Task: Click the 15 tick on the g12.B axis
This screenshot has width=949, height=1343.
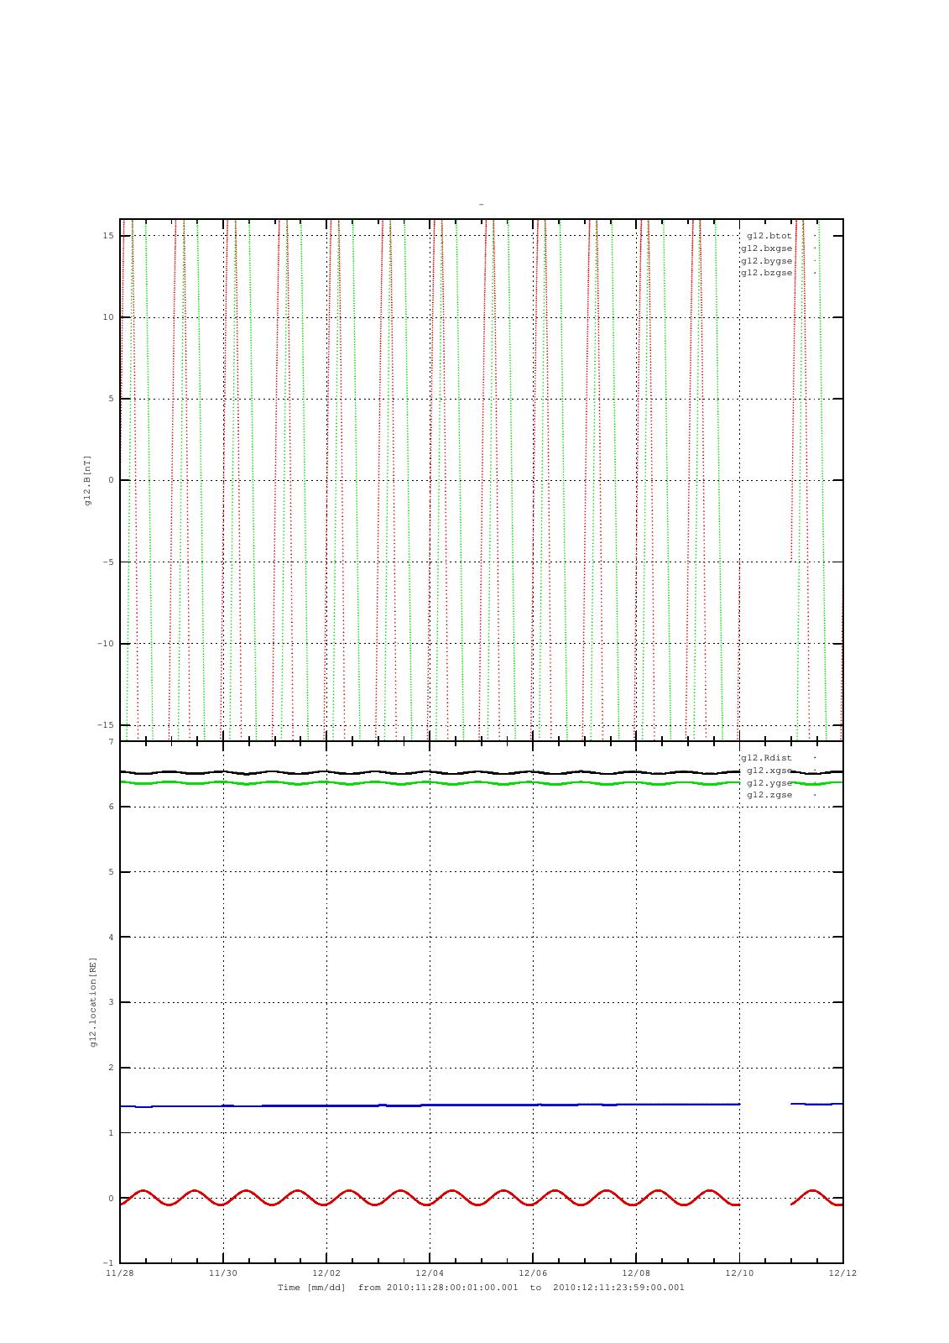Action: pyautogui.click(x=108, y=236)
